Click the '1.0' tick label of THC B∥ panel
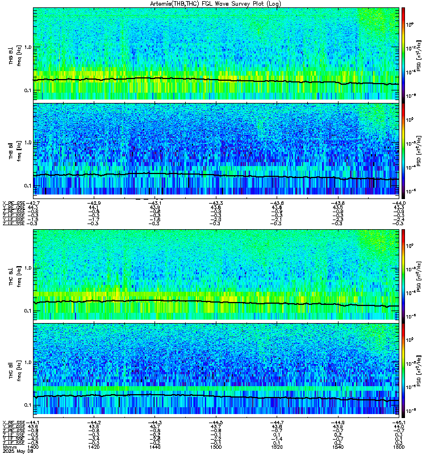Viewport: 426px width, 455px height. pyautogui.click(x=28, y=362)
